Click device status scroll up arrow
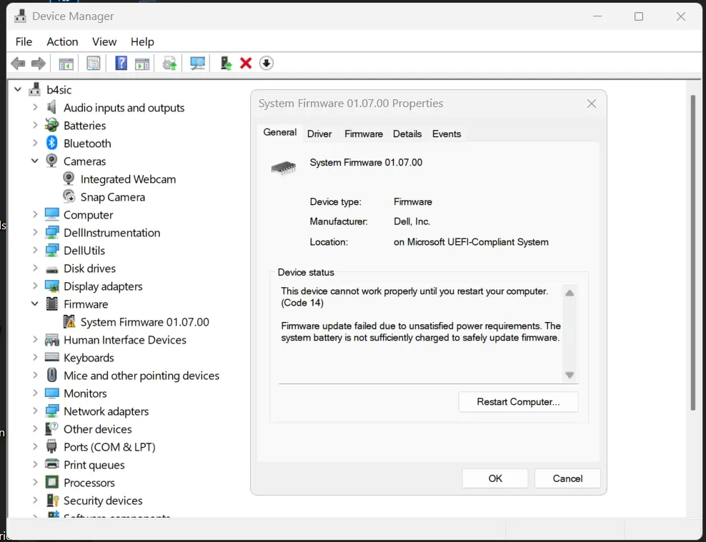Screen dimensions: 706x542 (570, 293)
